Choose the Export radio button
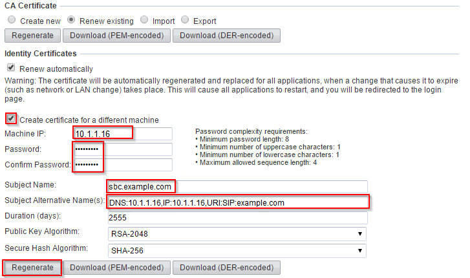 185,20
